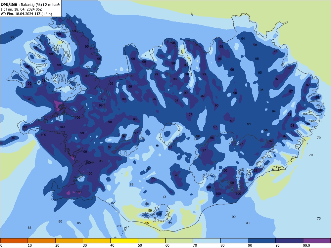
Task: Click the humidity value 85 on the map
Action: (x=79, y=223)
